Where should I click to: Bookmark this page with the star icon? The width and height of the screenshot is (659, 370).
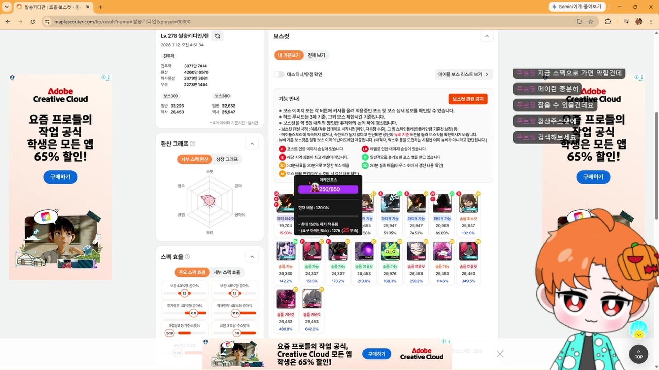591,22
